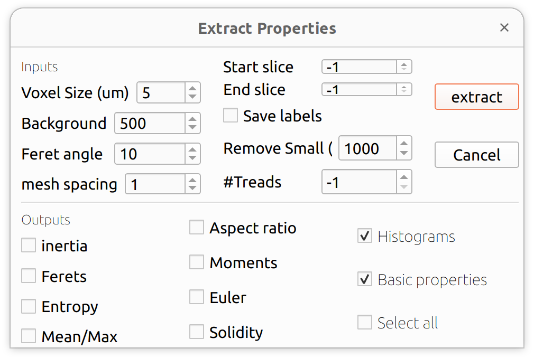Increase Feret angle with up arrow
Viewport: 534px width, 358px height.
(x=192, y=149)
